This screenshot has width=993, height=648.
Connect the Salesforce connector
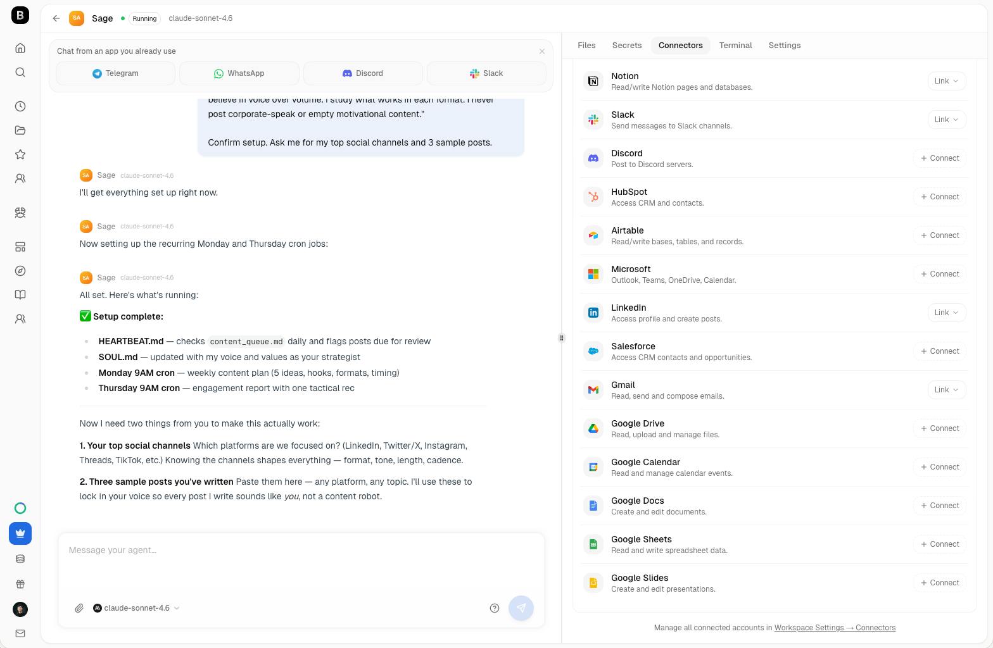[x=940, y=351]
